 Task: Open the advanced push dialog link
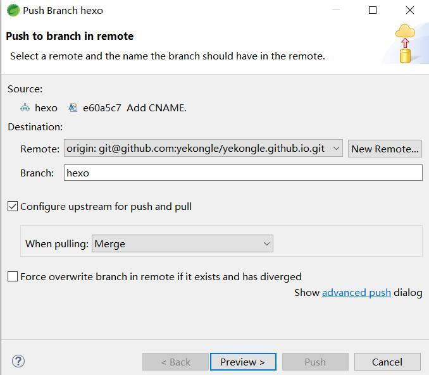pyautogui.click(x=356, y=292)
